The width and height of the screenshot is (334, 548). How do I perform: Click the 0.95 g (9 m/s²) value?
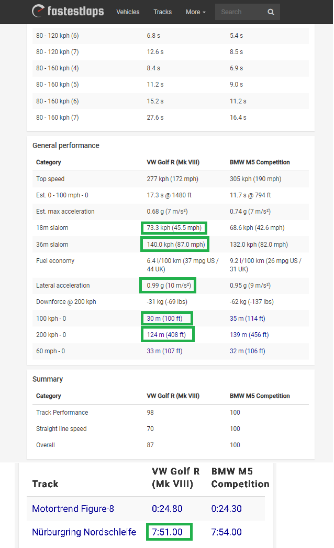pos(250,285)
